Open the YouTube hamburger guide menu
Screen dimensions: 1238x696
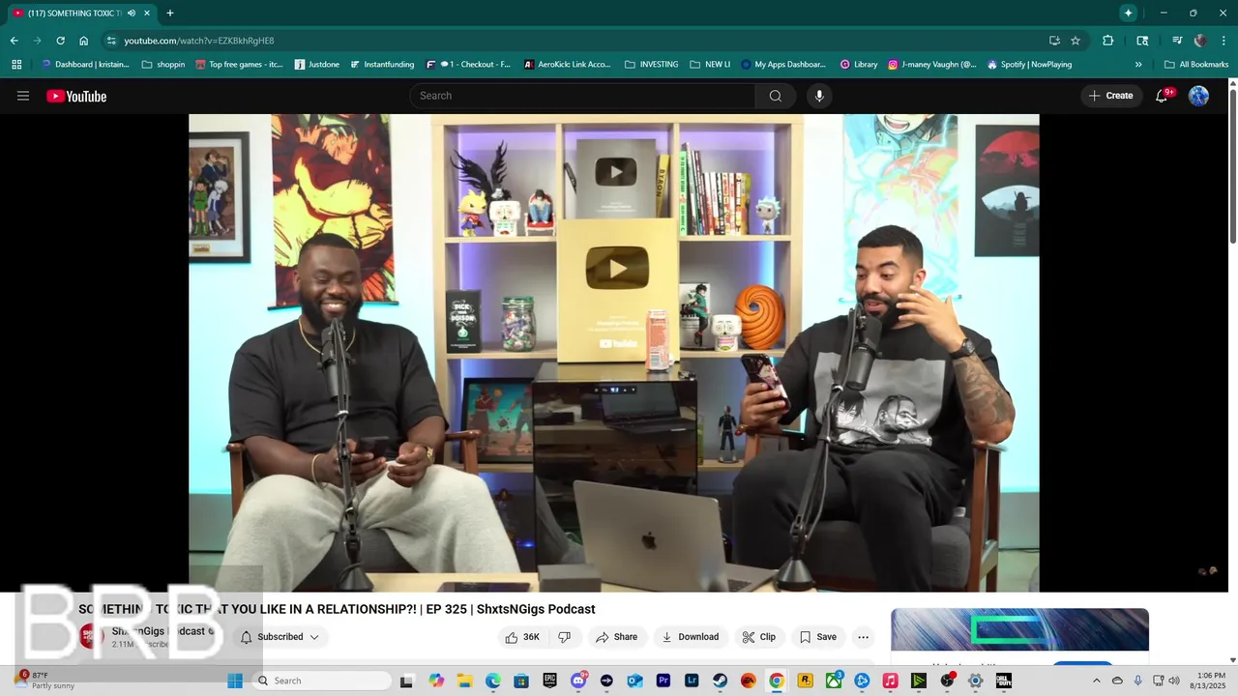[x=23, y=96]
